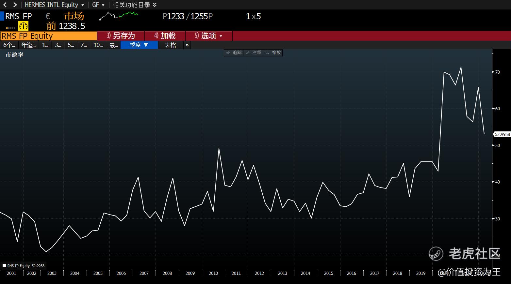Click the 2012 x-axis label

click(259, 273)
